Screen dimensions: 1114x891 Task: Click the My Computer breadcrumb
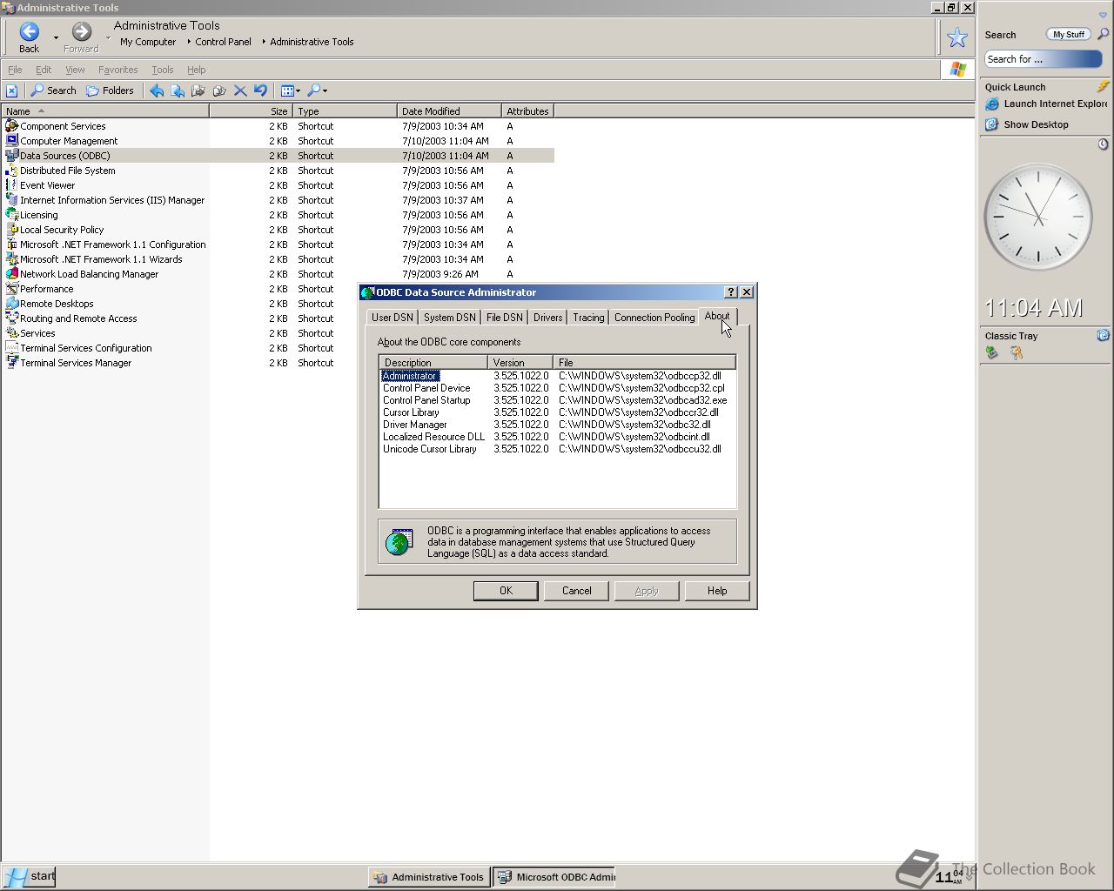click(148, 42)
